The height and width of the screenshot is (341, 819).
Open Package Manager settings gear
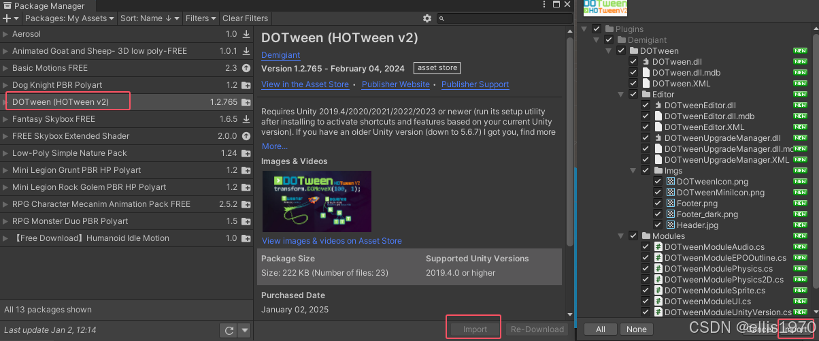point(427,18)
